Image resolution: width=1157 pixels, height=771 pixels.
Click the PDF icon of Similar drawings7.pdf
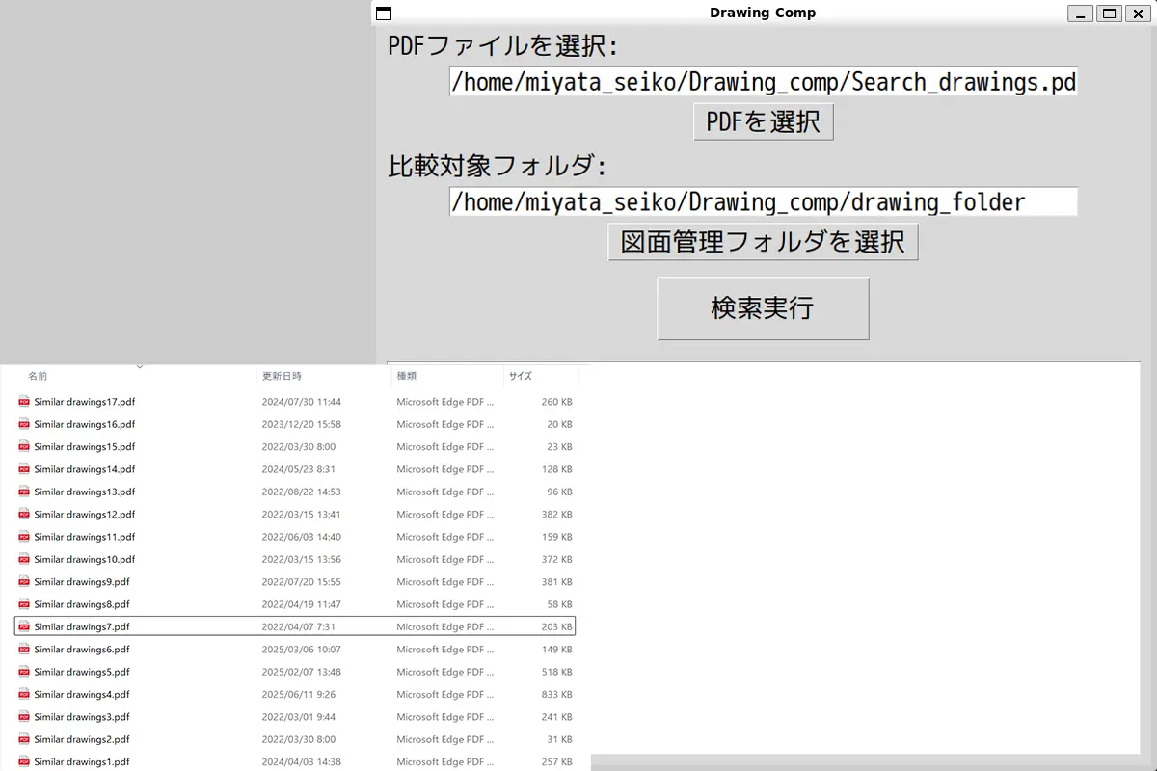click(24, 626)
